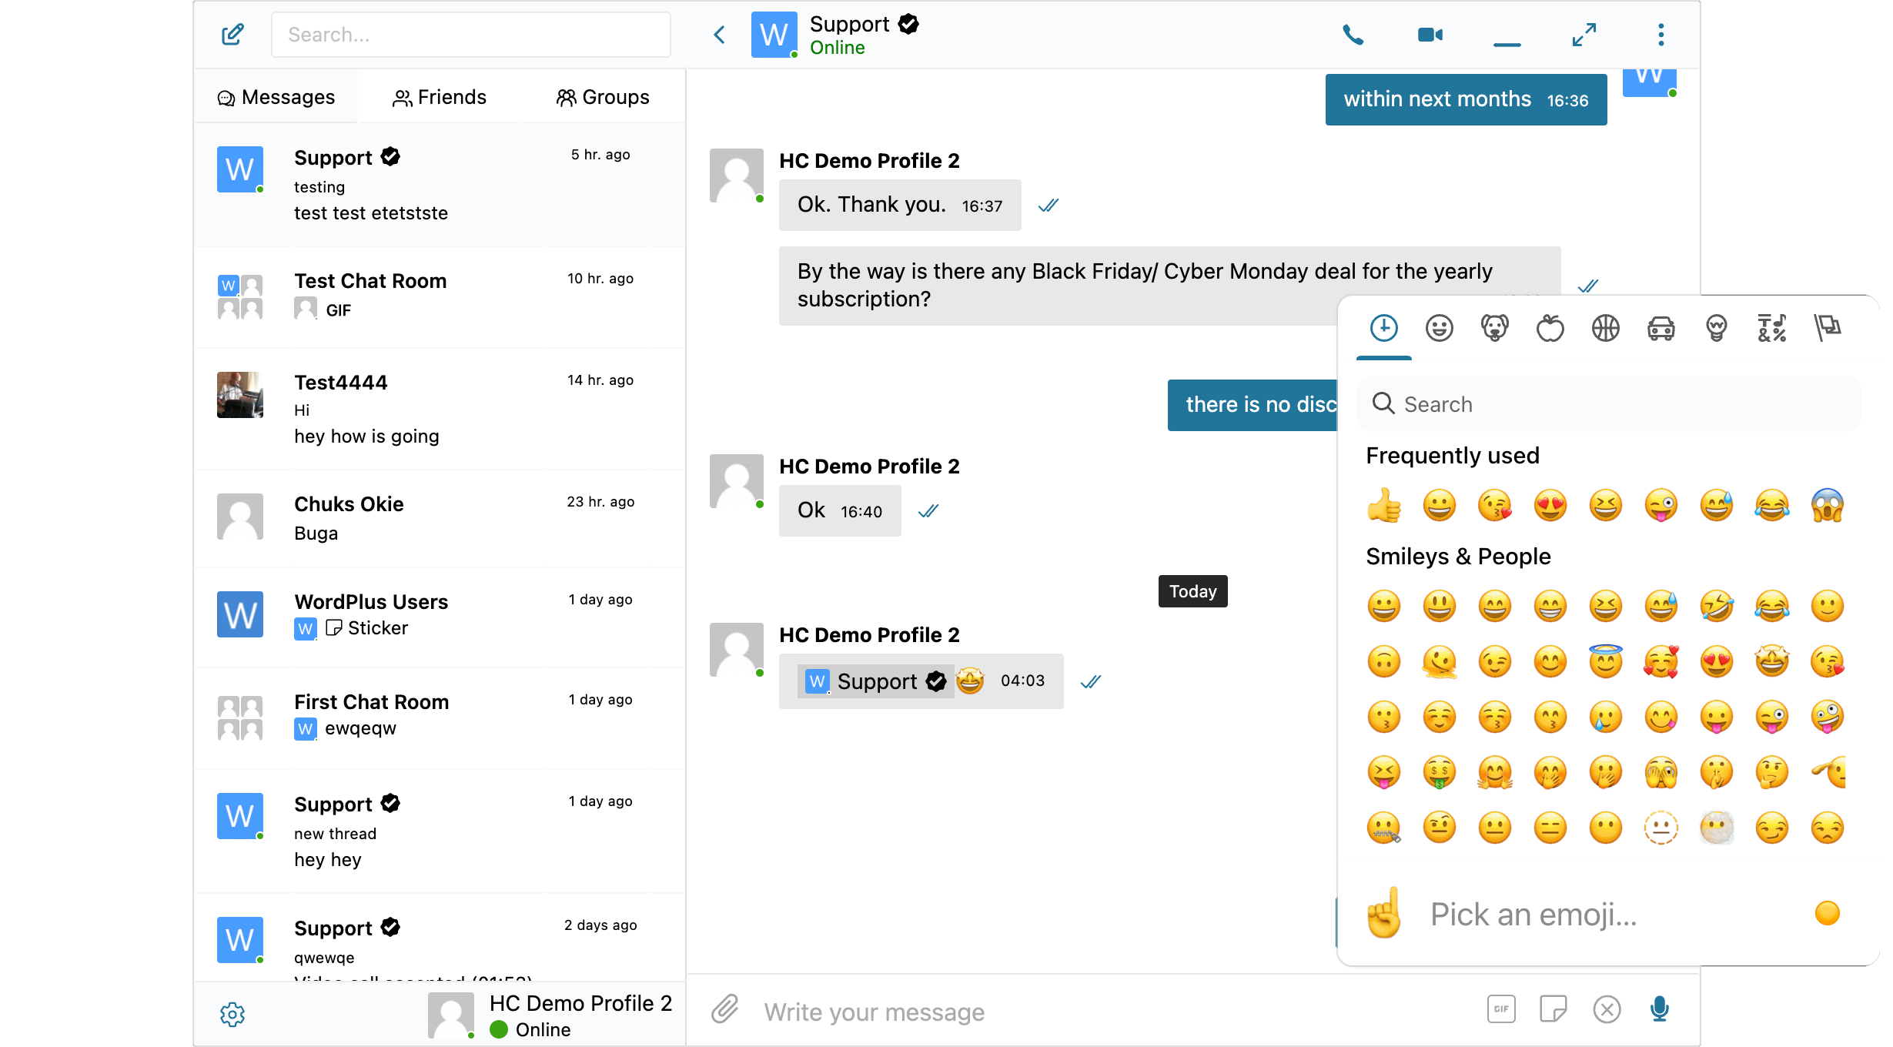This screenshot has height=1047, width=1893.
Task: Switch to the Groups tab
Action: (604, 96)
